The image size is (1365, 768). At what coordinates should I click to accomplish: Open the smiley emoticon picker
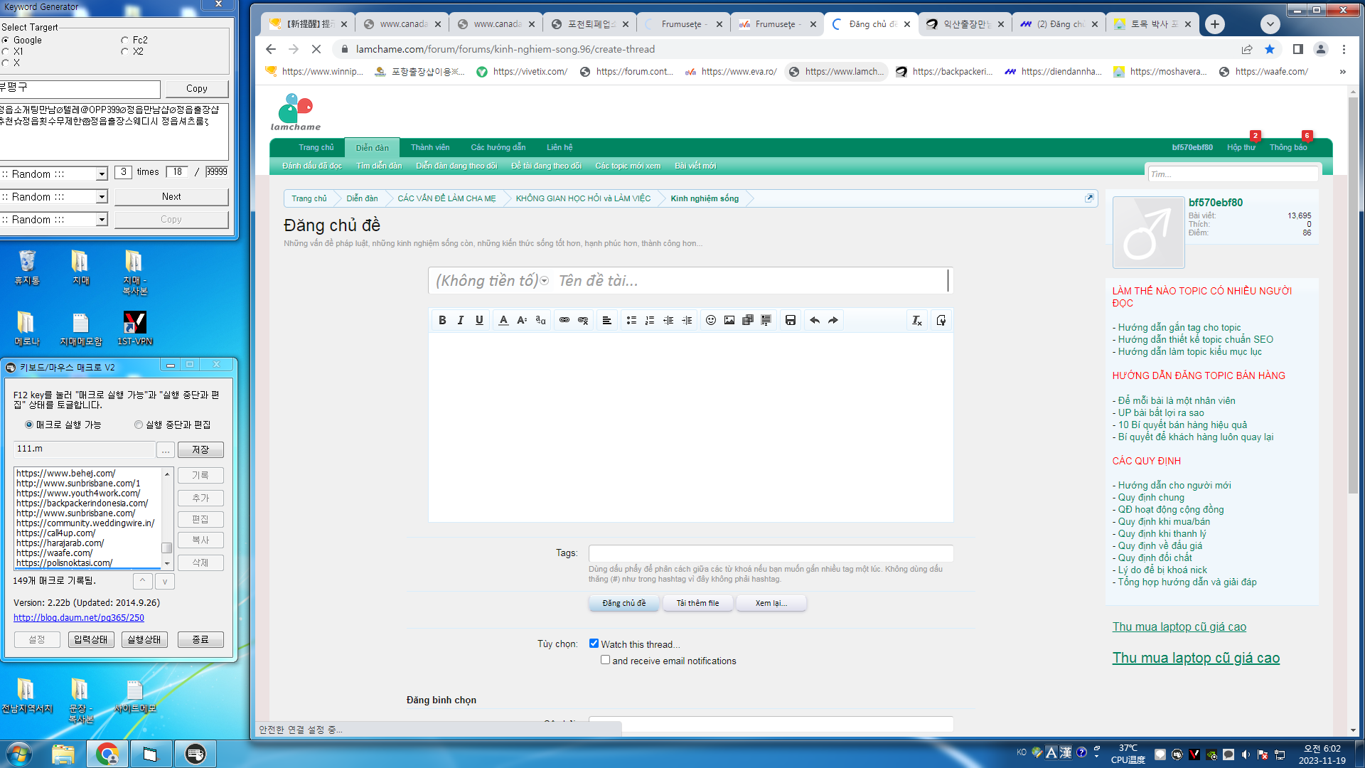coord(710,321)
